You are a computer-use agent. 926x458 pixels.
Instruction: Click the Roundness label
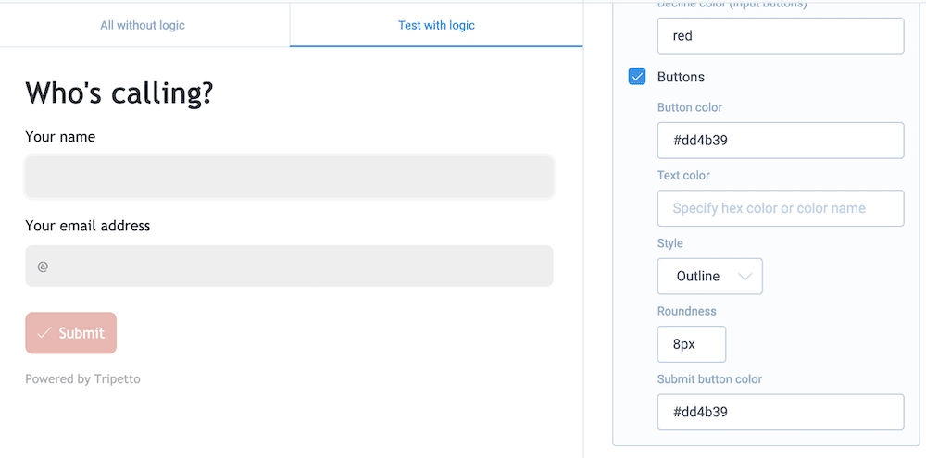click(x=687, y=311)
